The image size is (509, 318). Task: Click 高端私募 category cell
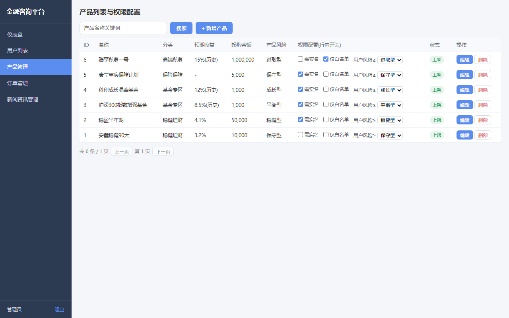pyautogui.click(x=173, y=60)
